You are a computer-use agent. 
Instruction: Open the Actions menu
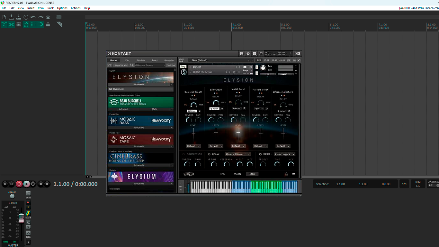tap(76, 8)
